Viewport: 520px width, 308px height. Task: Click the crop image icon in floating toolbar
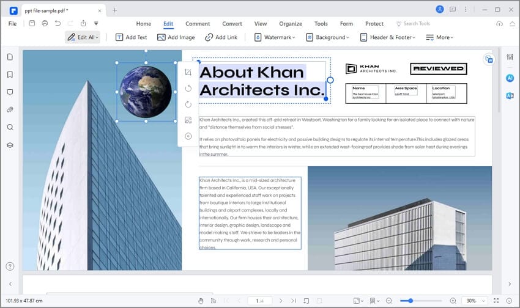click(188, 72)
